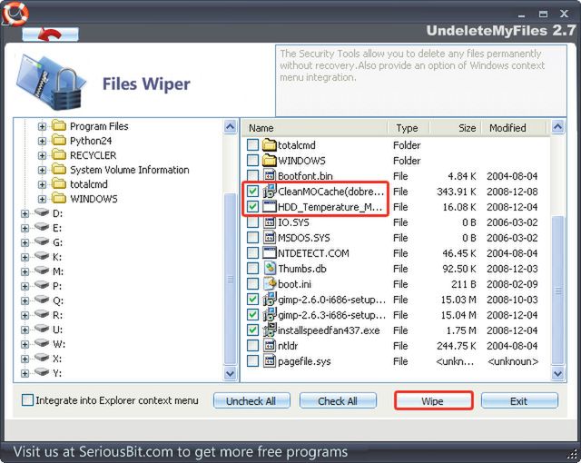
Task: Select the U: drive tree item
Action: [x=57, y=330]
